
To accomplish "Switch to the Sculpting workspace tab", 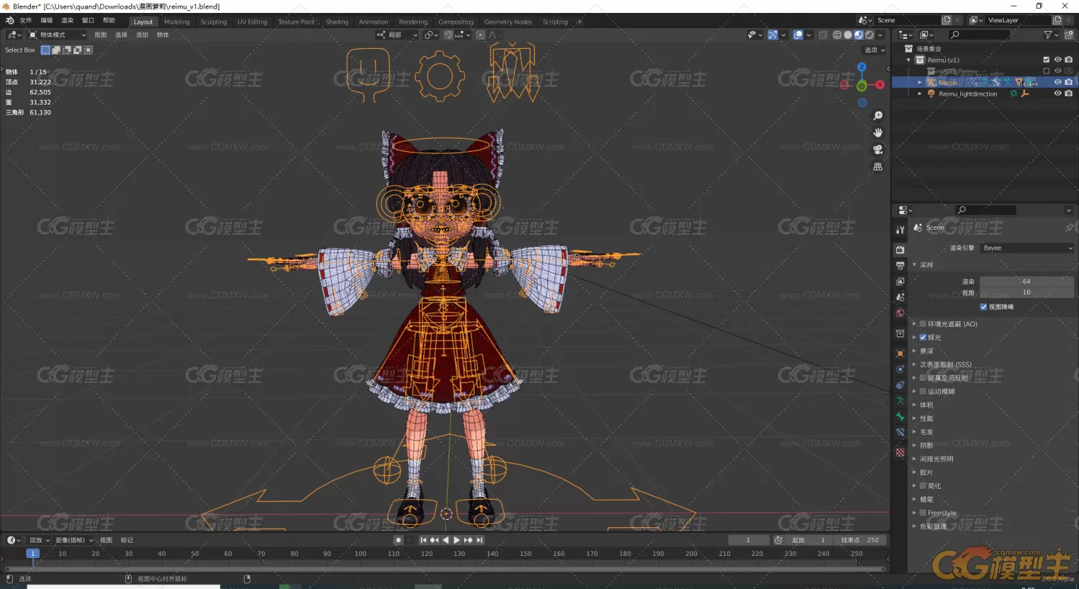I will coord(214,22).
